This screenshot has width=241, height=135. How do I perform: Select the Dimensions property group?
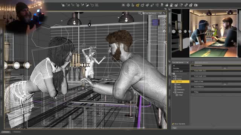coord(181,90)
